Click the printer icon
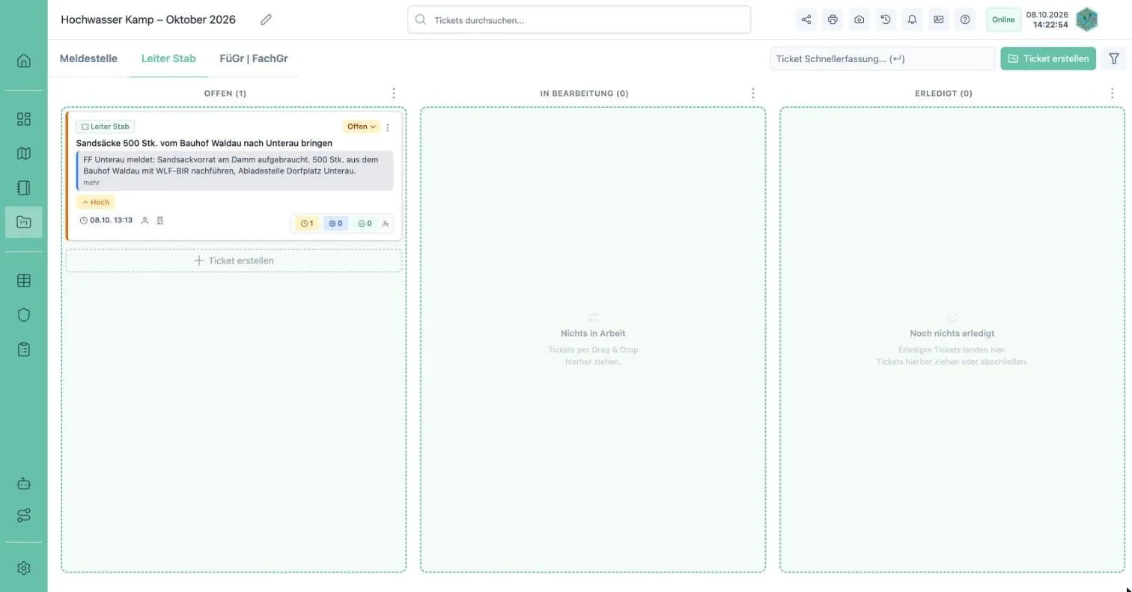Viewport: 1132px width, 592px height. click(833, 20)
